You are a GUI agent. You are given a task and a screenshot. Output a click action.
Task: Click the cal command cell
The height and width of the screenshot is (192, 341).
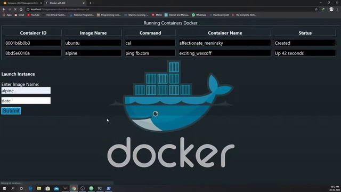pos(150,43)
